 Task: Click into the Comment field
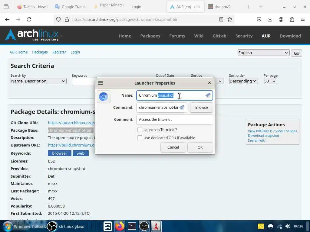click(175, 120)
